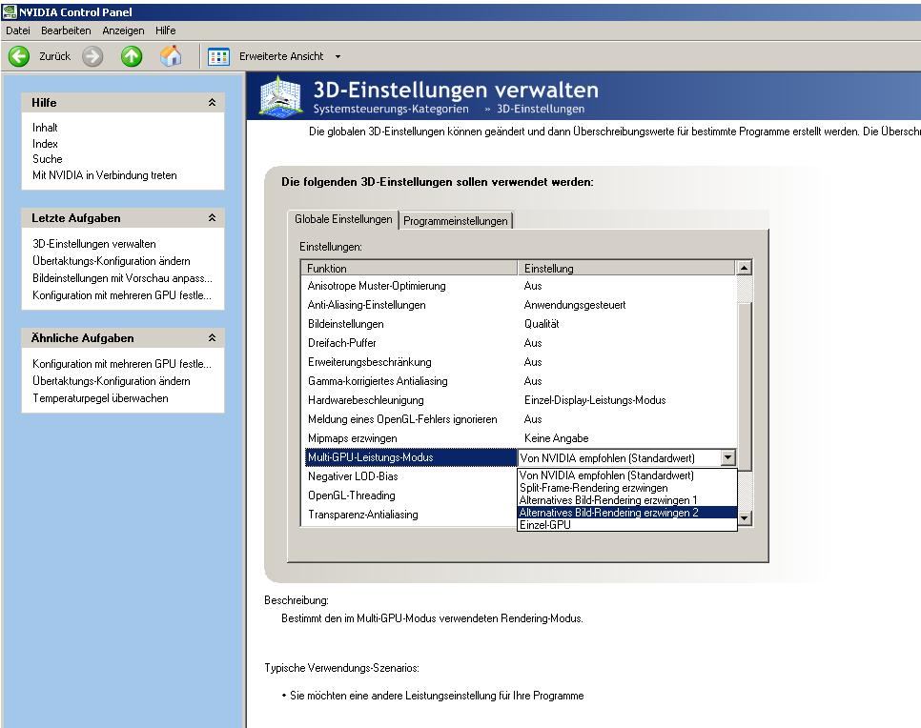Click the Anwendungsgesteuert setting value
This screenshot has width=921, height=728.
point(575,305)
